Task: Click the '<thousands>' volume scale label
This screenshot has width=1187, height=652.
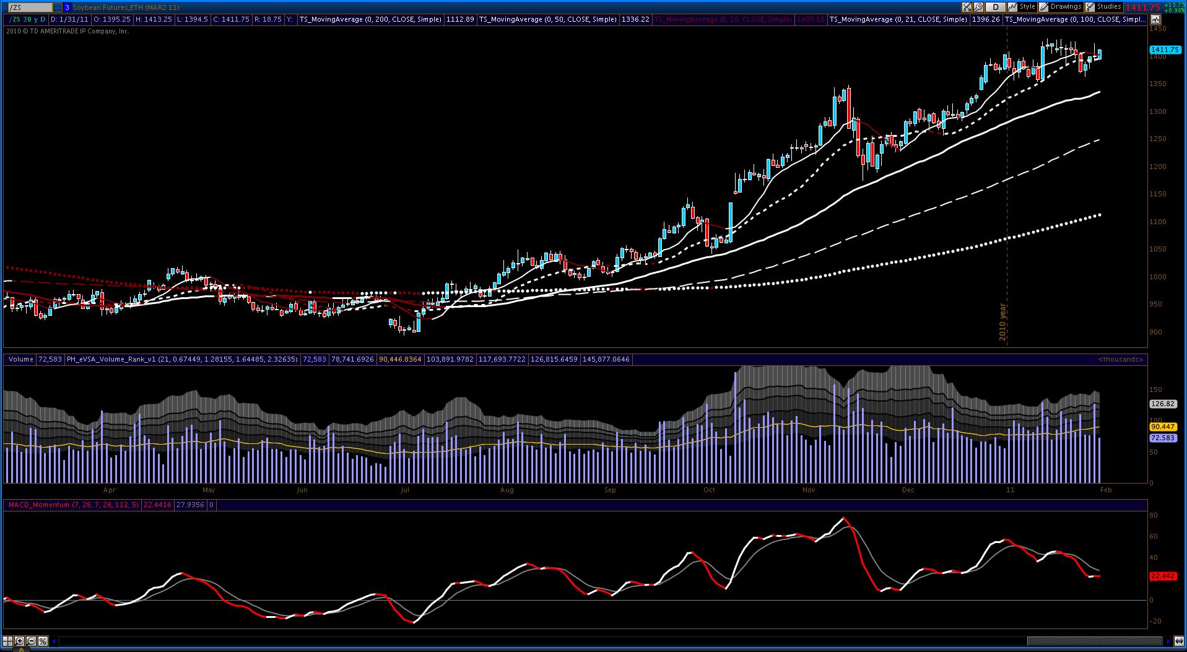Action: click(1121, 359)
